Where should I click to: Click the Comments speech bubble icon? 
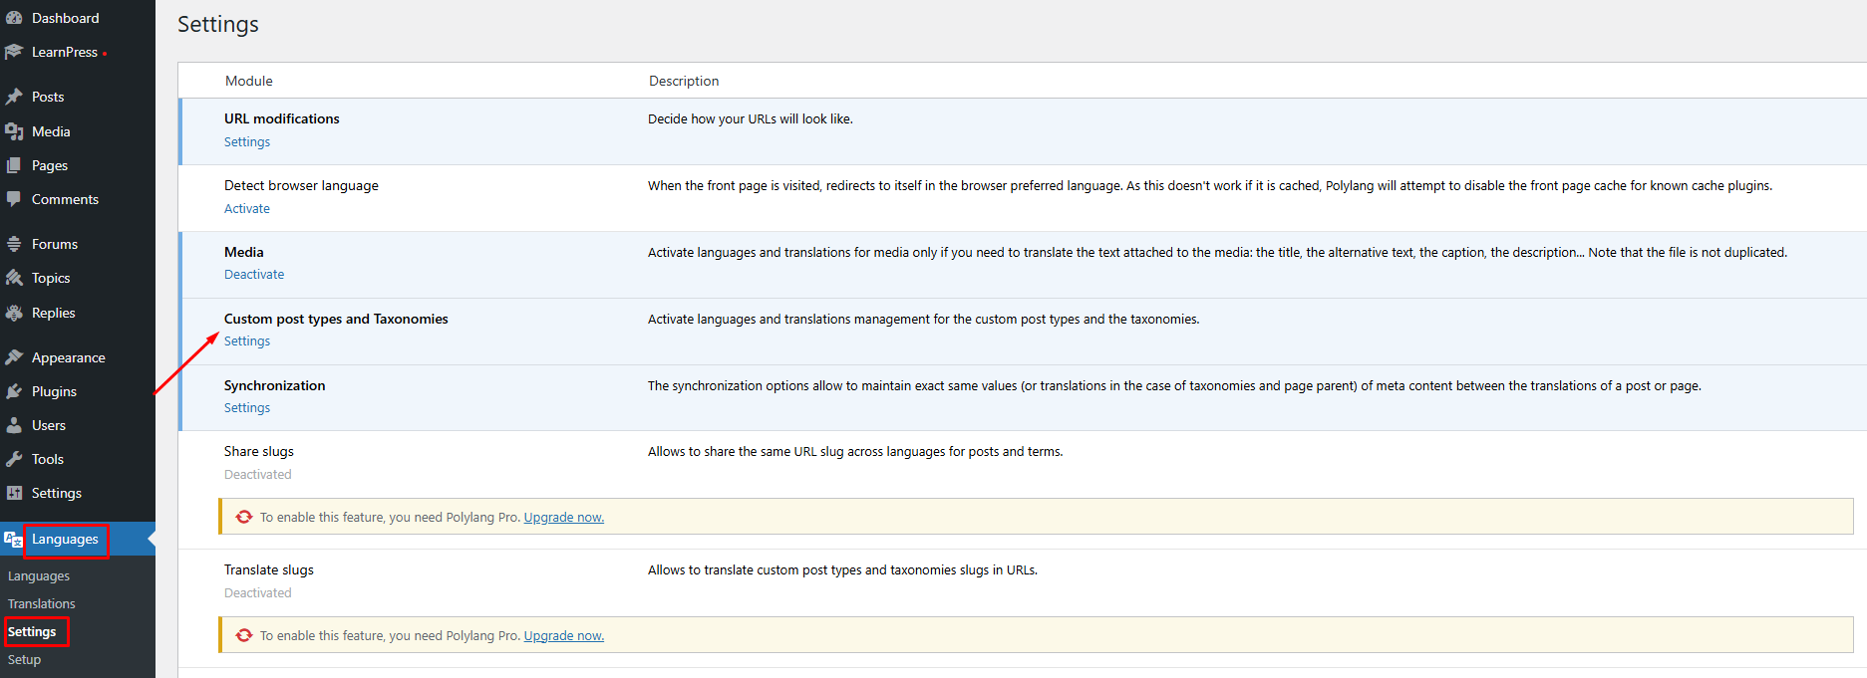[x=14, y=199]
